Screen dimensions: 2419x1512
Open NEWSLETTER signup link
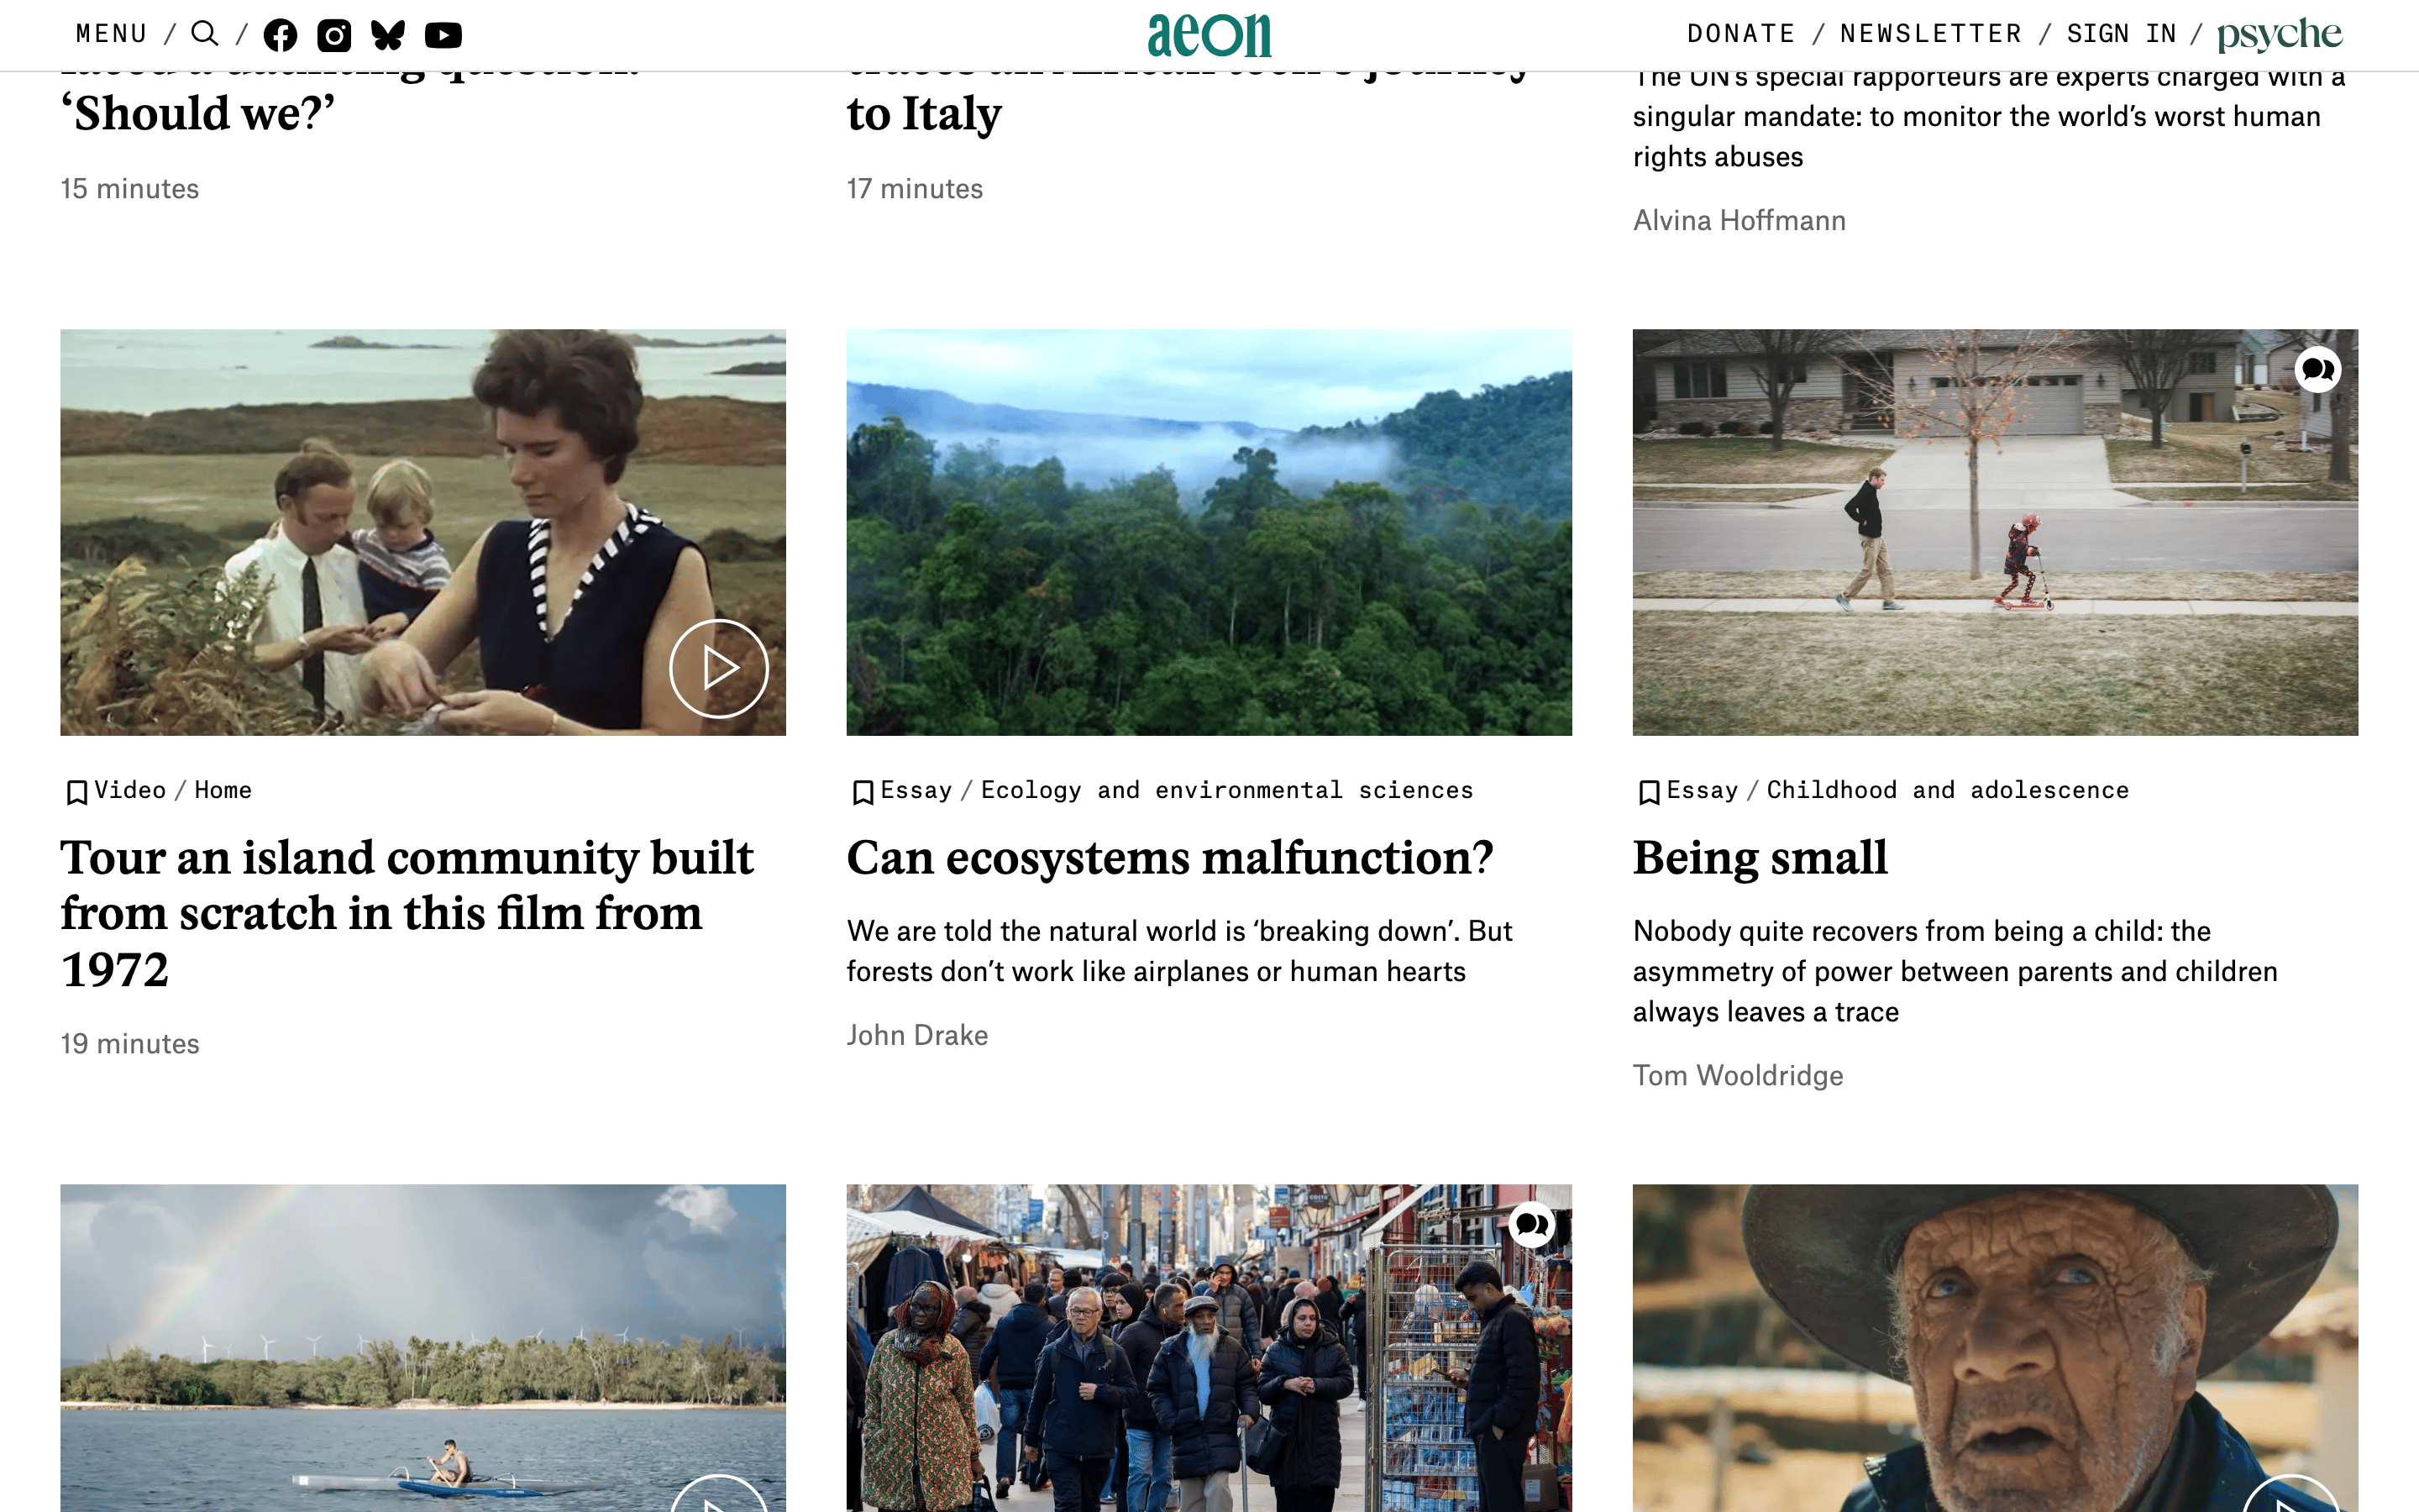tap(1931, 34)
